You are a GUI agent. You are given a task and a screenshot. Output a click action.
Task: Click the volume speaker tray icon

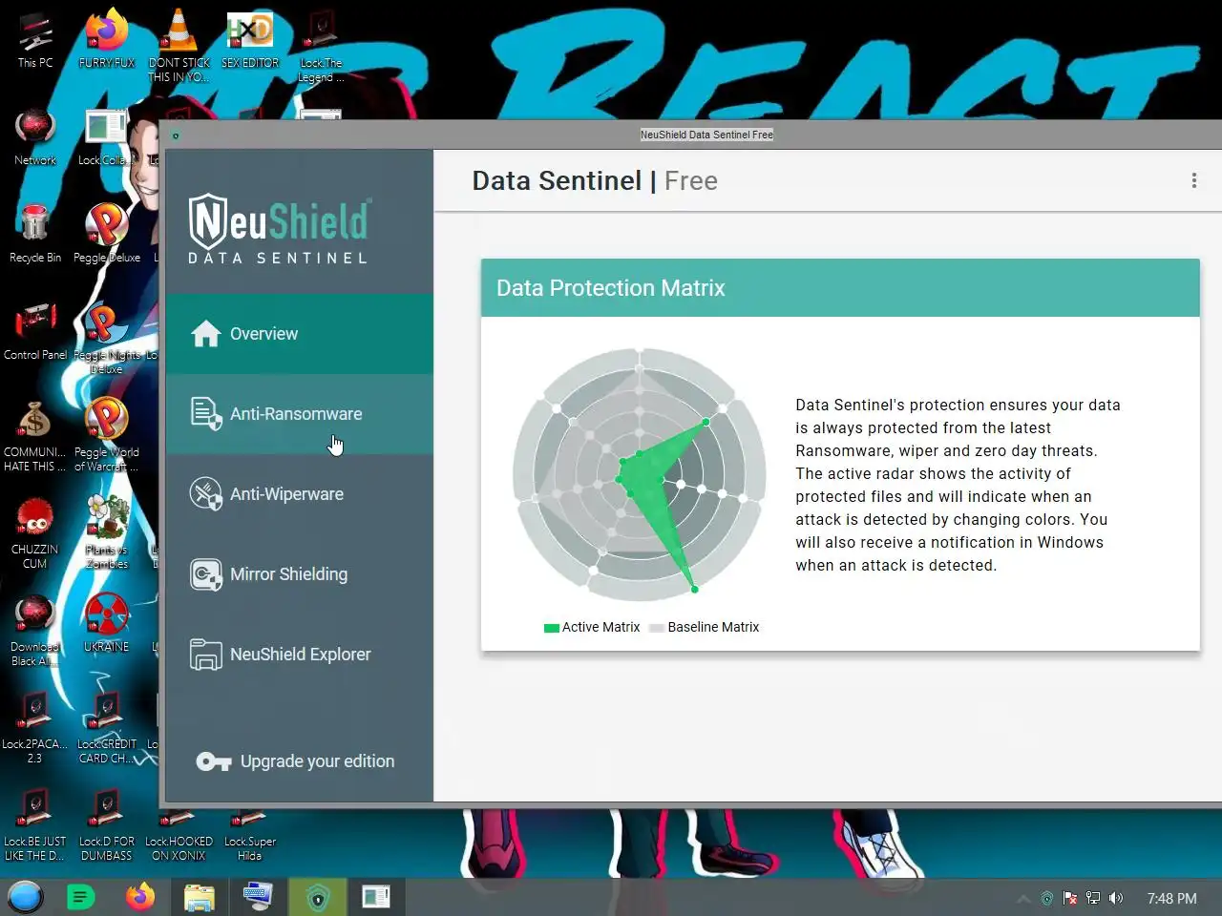click(x=1116, y=898)
